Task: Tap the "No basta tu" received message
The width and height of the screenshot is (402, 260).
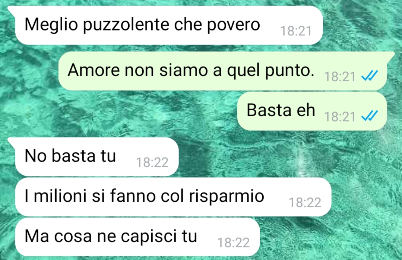Action: tap(96, 156)
